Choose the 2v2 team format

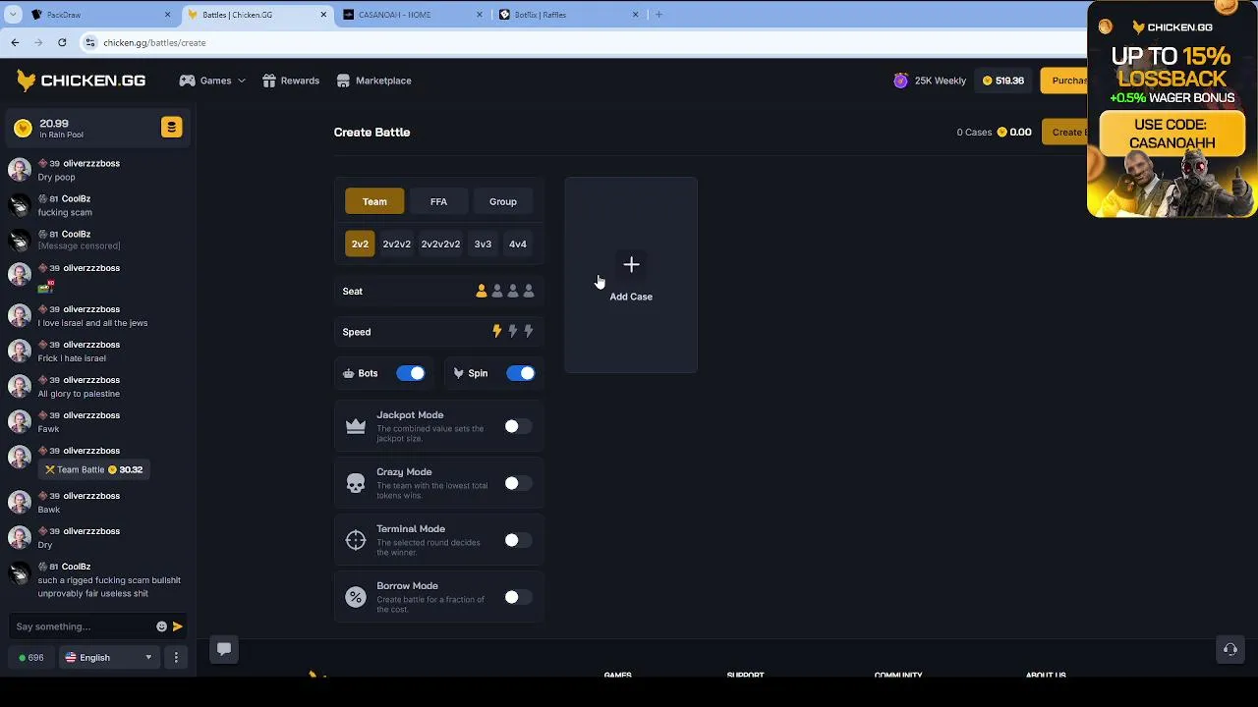(360, 244)
